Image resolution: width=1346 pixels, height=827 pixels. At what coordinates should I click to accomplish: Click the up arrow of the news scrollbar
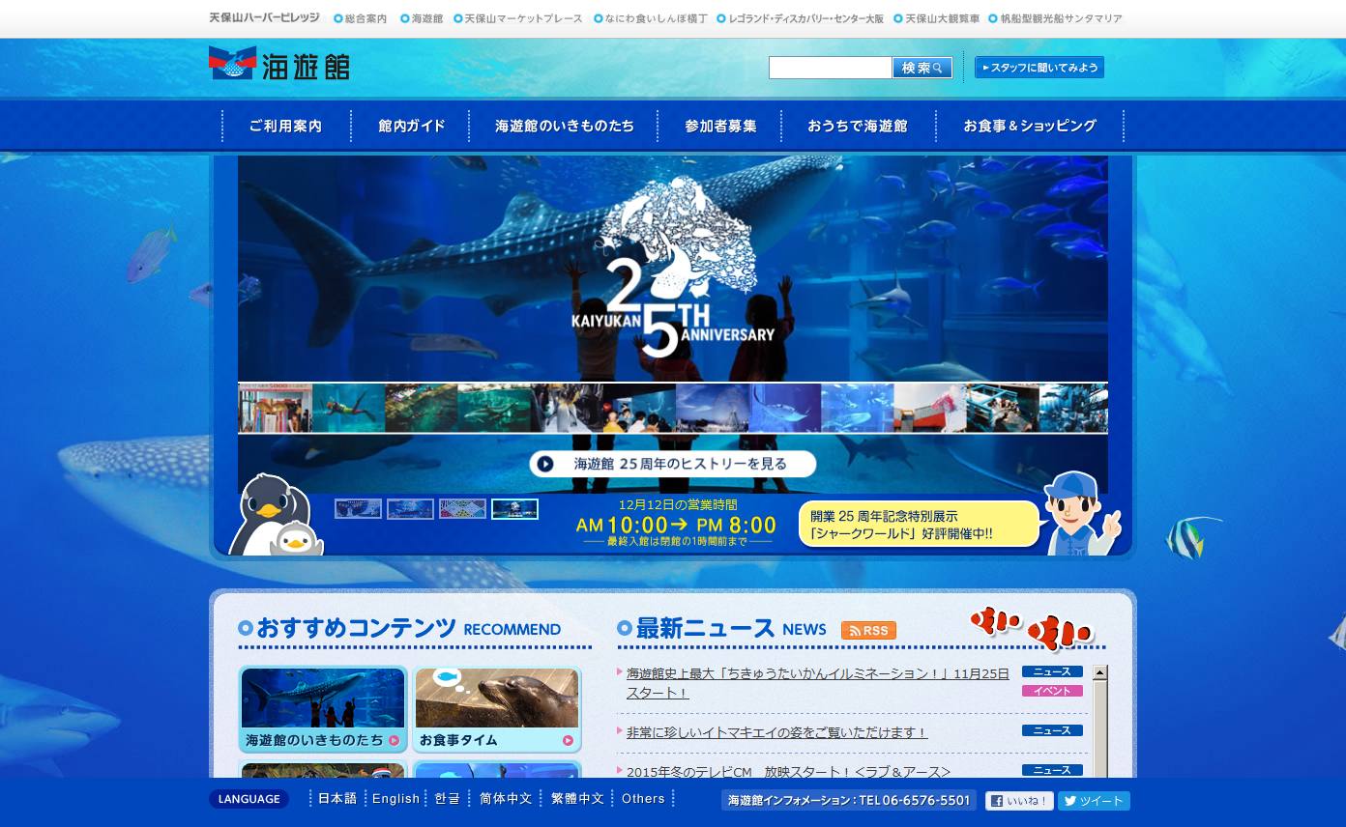[x=1099, y=672]
